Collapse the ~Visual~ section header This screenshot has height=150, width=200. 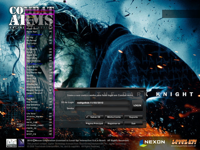pyautogui.click(x=31, y=17)
